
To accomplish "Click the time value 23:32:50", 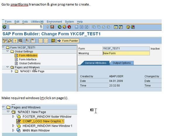I will point(114,86).
